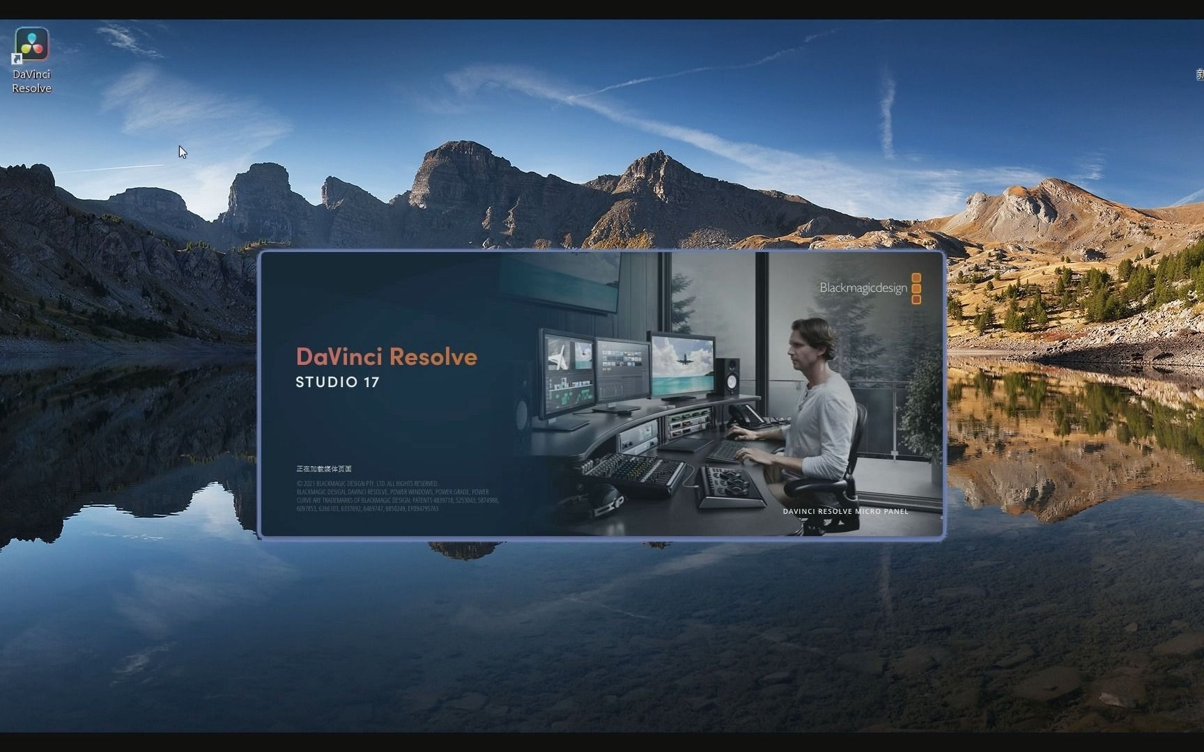
Task: Click the loading status text '正在加载媒体页面'
Action: click(324, 469)
